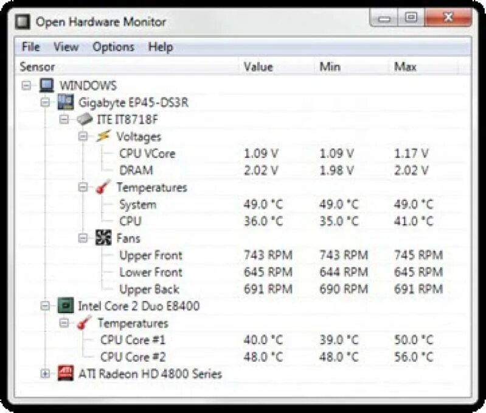Collapse the Gigabyte EP45-DS3R node

click(45, 102)
